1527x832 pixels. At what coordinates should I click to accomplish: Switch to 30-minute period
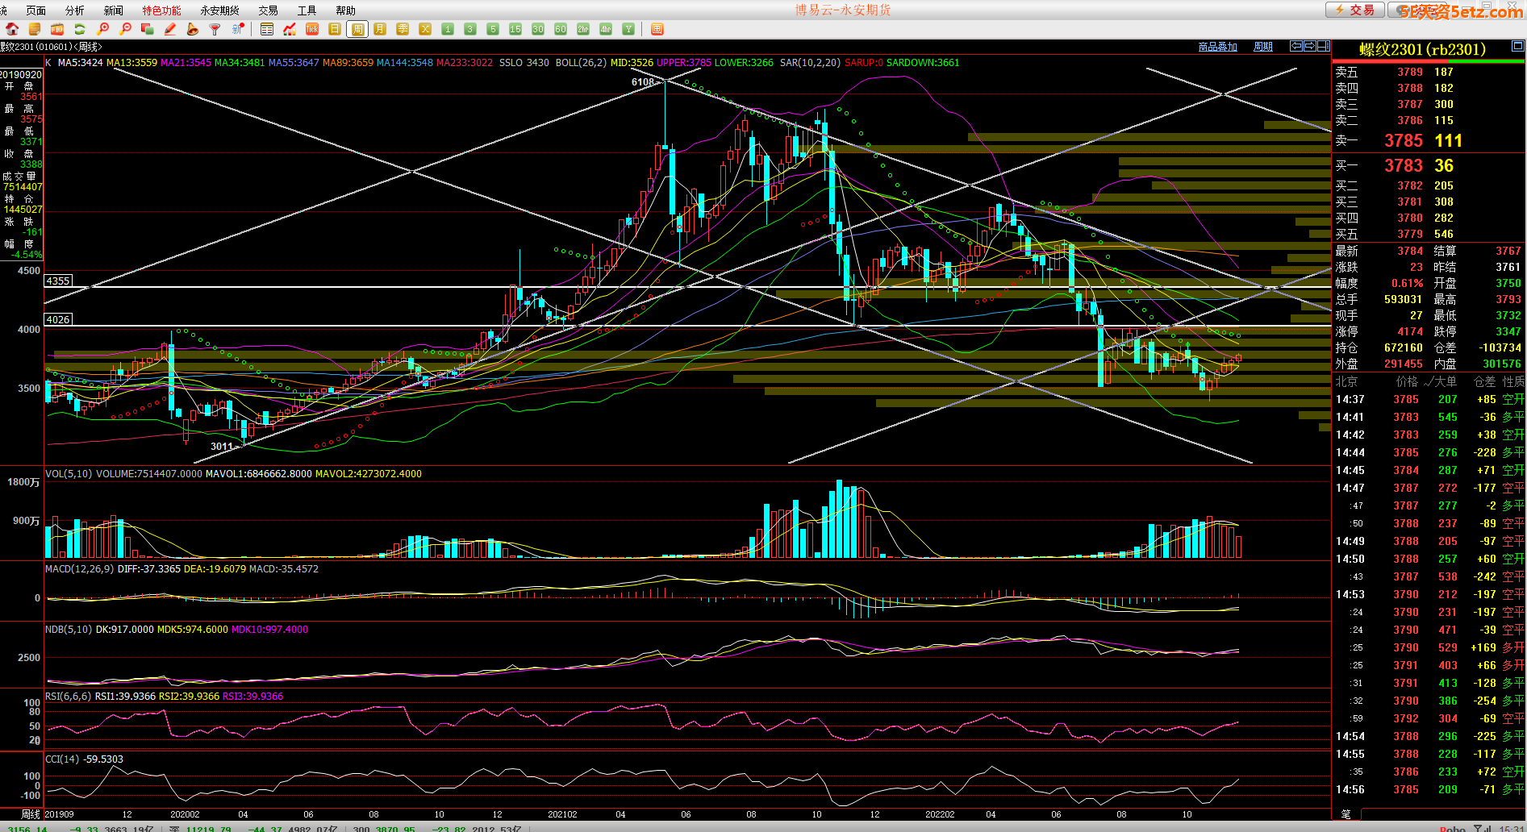538,29
